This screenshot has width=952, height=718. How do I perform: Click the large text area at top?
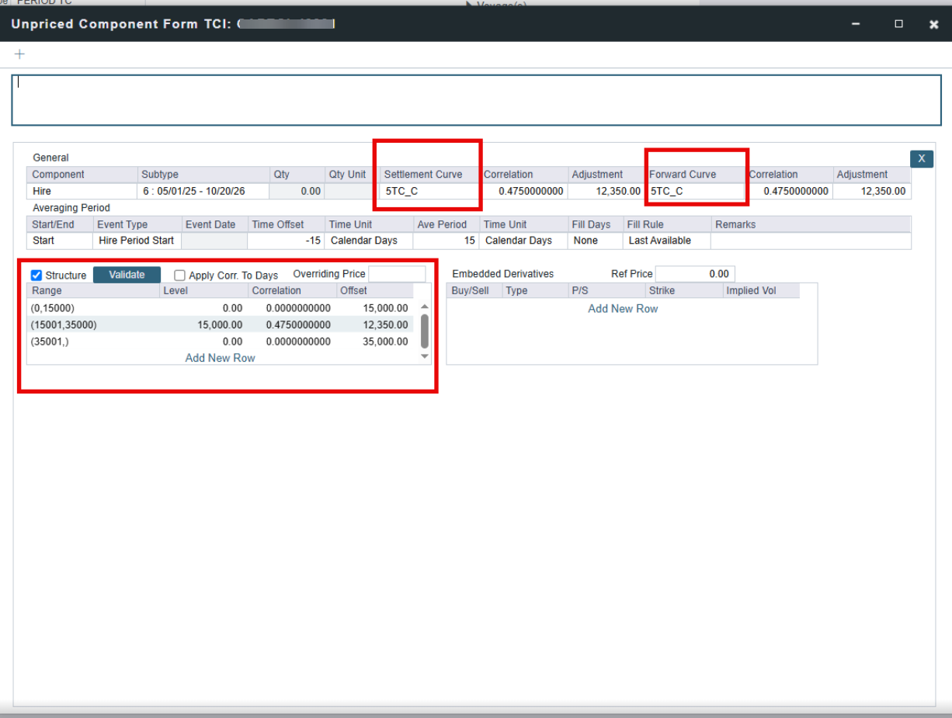click(x=476, y=100)
